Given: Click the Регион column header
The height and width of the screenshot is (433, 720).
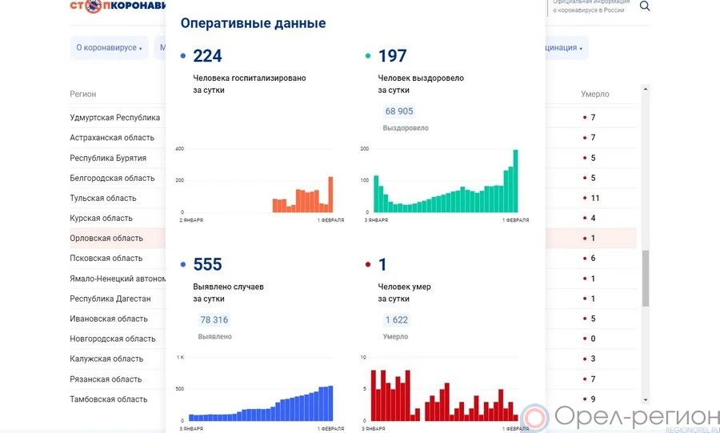Looking at the screenshot, I should click(x=83, y=94).
